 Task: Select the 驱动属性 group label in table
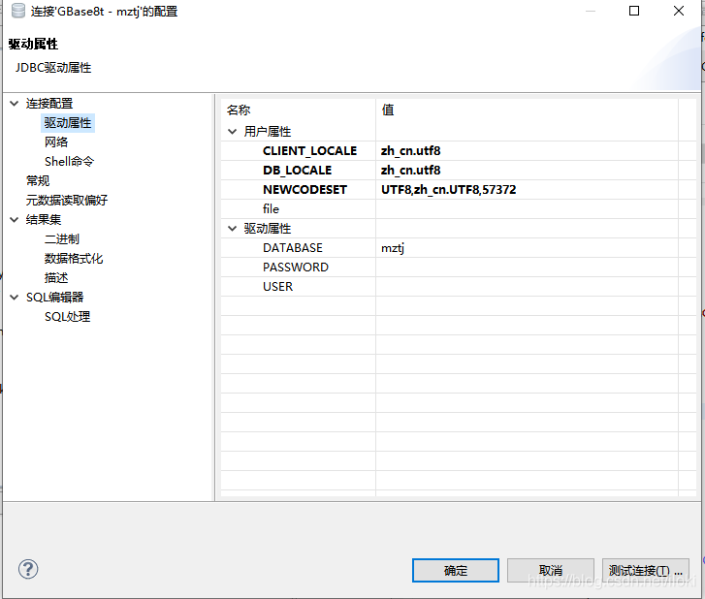[268, 229]
